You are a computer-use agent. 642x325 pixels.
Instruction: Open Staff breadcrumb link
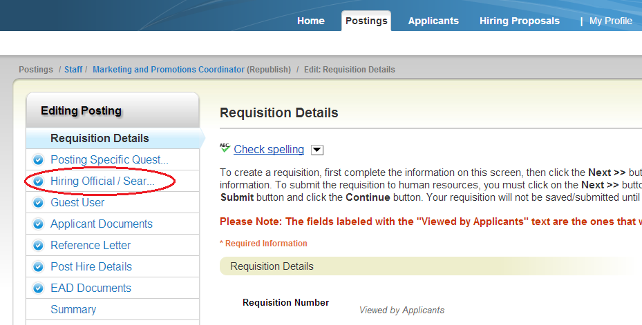click(73, 70)
